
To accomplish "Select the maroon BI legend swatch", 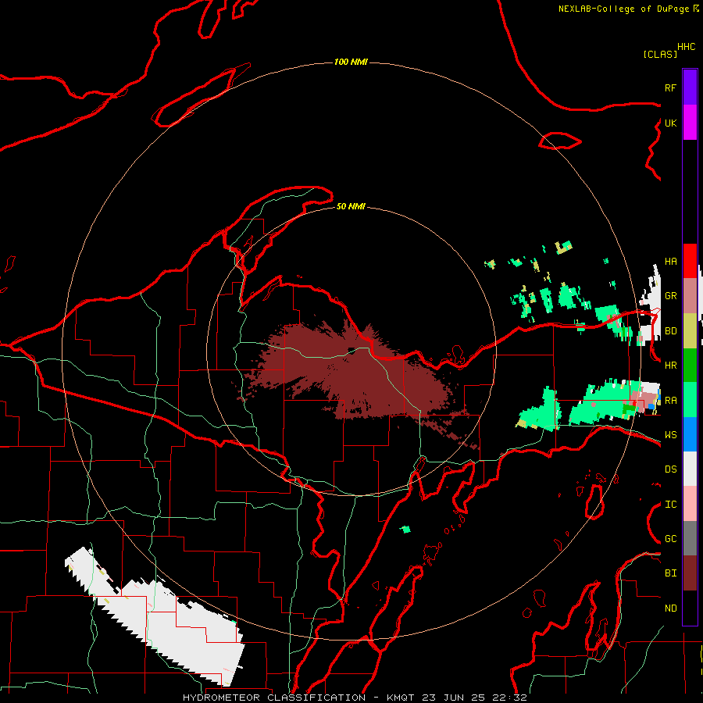I will pyautogui.click(x=690, y=573).
